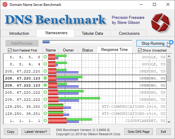The height and width of the screenshot is (139, 175).
Task: Click the Latest Version? button
Action: click(x=36, y=132)
